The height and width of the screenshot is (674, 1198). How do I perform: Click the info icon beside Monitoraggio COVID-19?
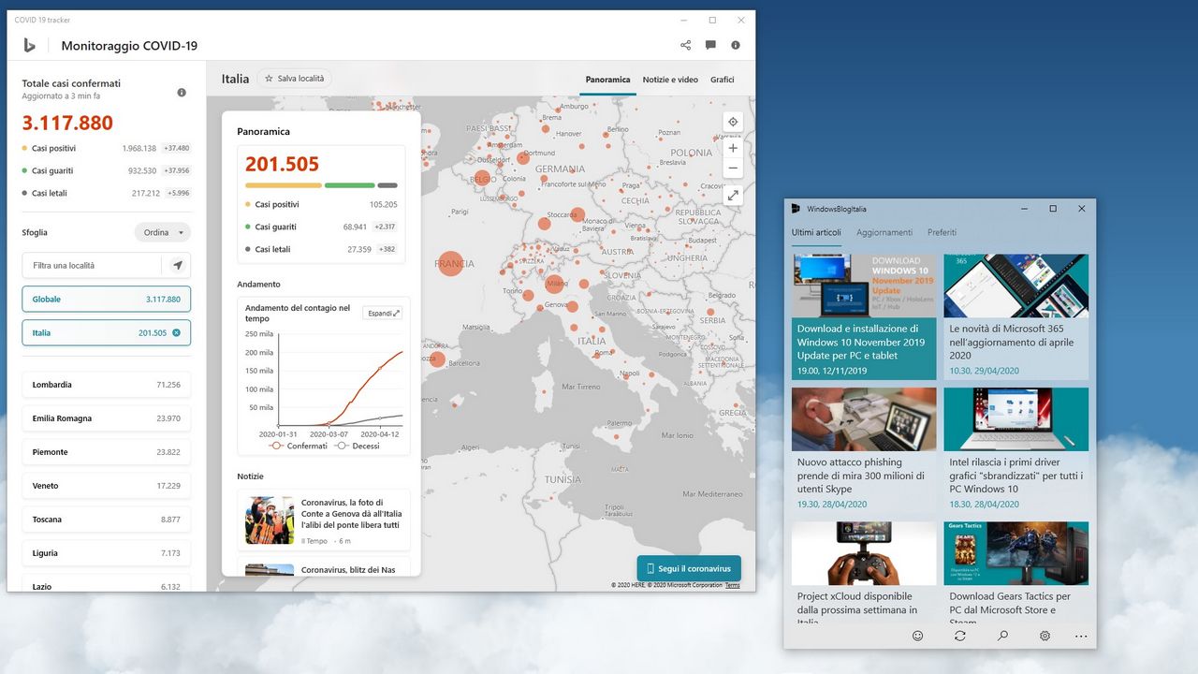736,44
